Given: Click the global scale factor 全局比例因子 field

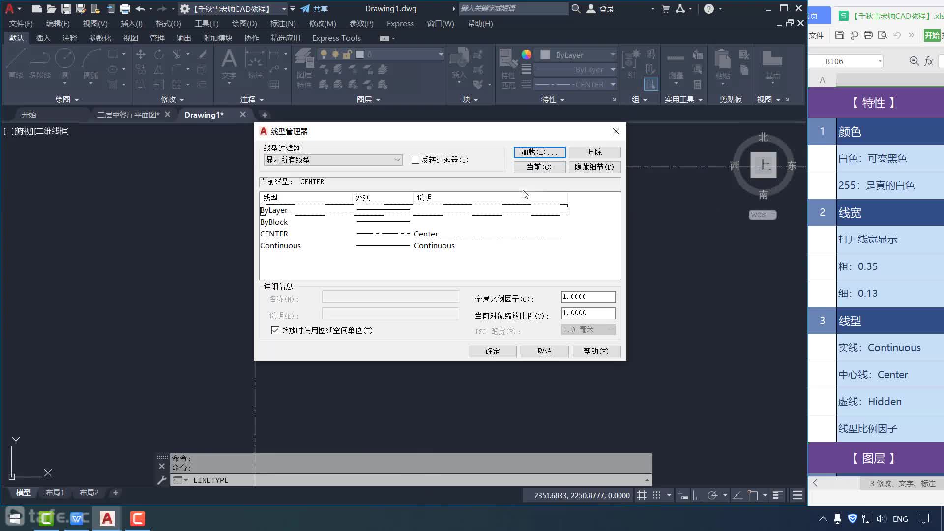Looking at the screenshot, I should tap(588, 297).
